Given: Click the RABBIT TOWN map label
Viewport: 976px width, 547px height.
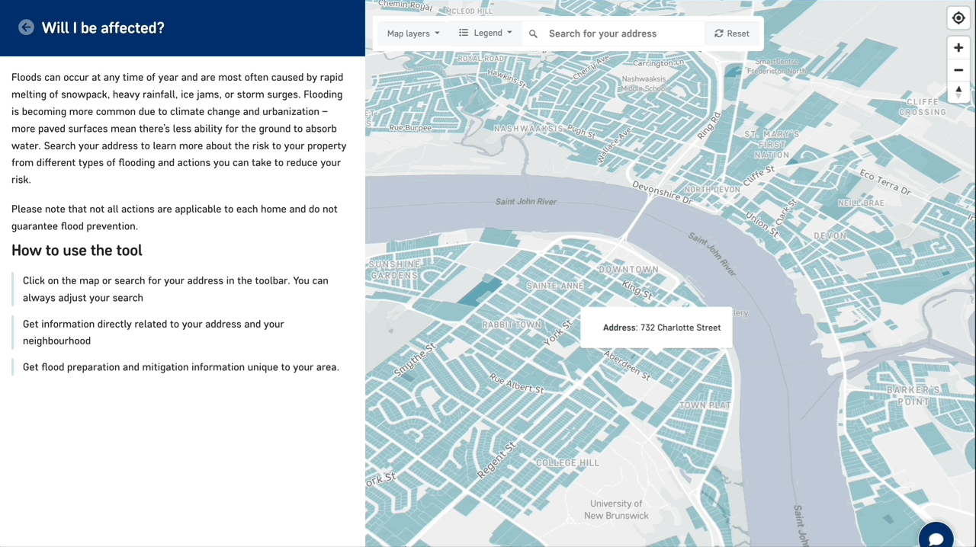Looking at the screenshot, I should point(511,325).
